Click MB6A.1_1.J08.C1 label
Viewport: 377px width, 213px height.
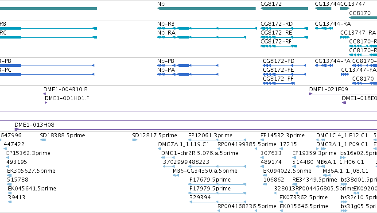346,171
